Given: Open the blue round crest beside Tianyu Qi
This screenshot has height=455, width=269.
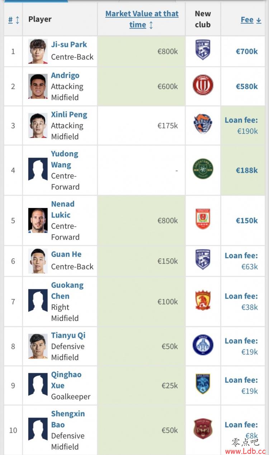Looking at the screenshot, I should point(203,345).
